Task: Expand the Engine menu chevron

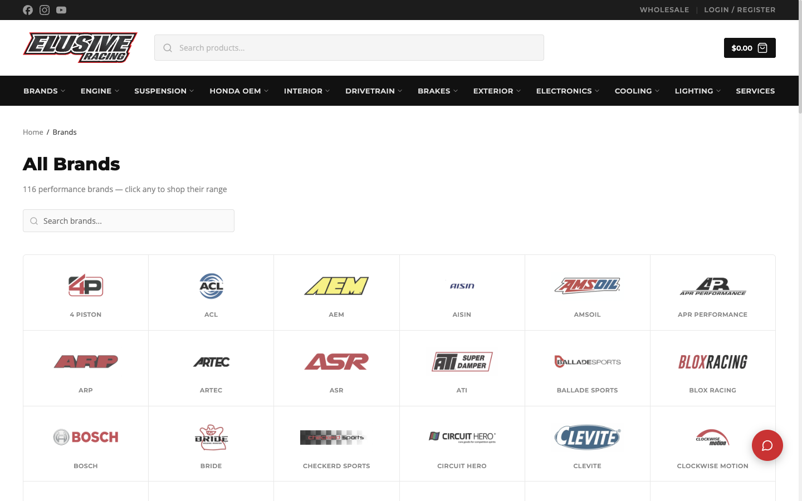Action: [x=117, y=91]
